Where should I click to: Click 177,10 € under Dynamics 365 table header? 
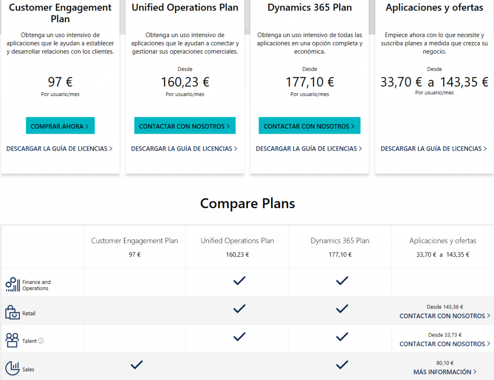pyautogui.click(x=340, y=254)
